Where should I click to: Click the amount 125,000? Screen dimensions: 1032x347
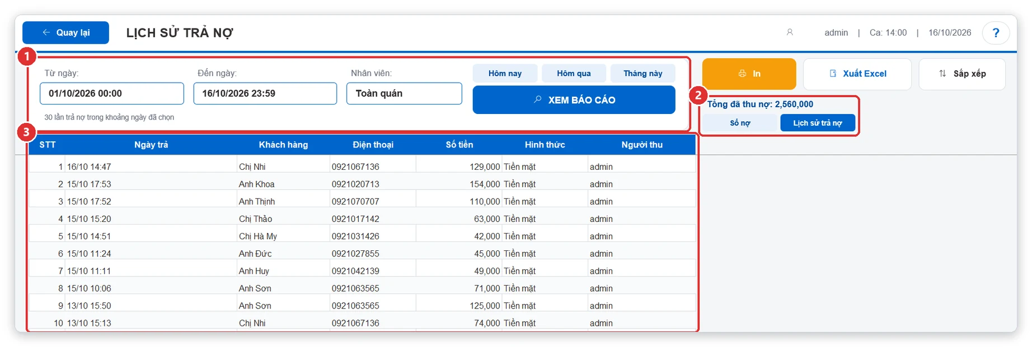485,306
